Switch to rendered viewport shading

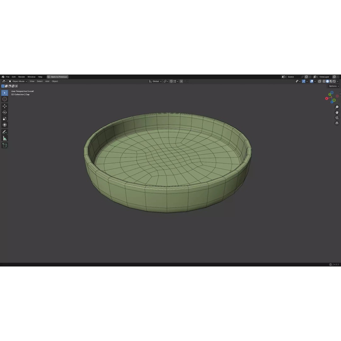pos(334,81)
